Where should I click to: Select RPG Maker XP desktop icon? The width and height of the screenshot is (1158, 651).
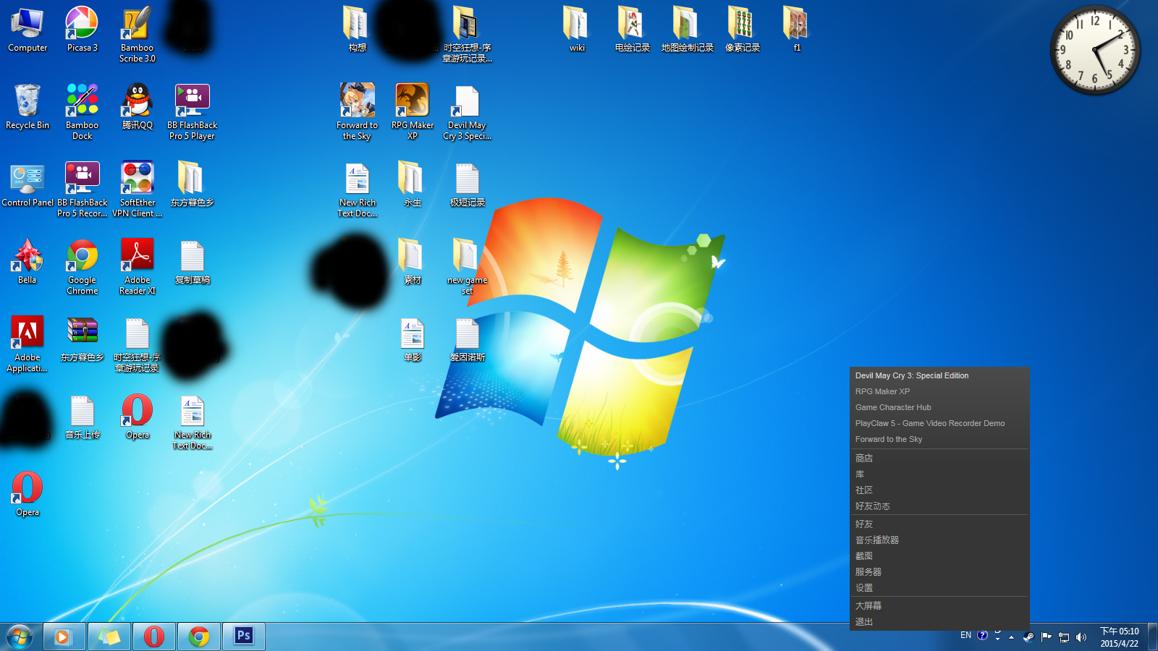coord(412,111)
